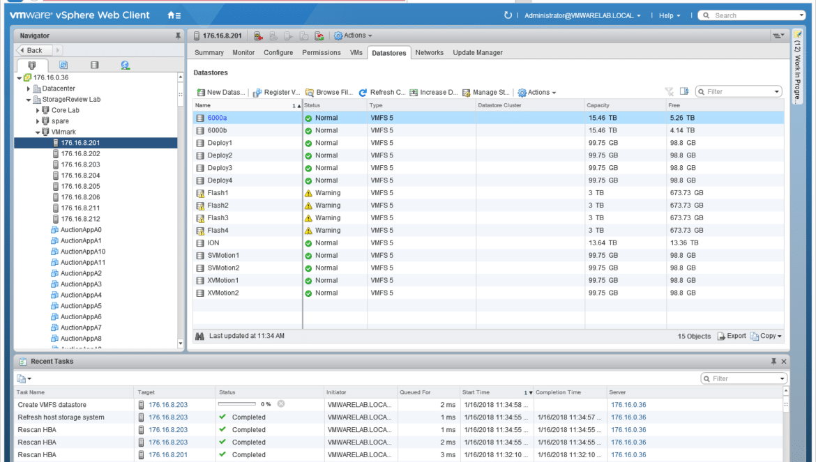816x462 pixels.
Task: Sort datastores by Capacity column header
Action: pyautogui.click(x=626, y=105)
